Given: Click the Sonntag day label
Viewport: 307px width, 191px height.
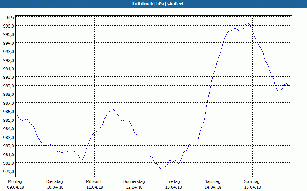Looking at the screenshot, I should pyautogui.click(x=252, y=182).
